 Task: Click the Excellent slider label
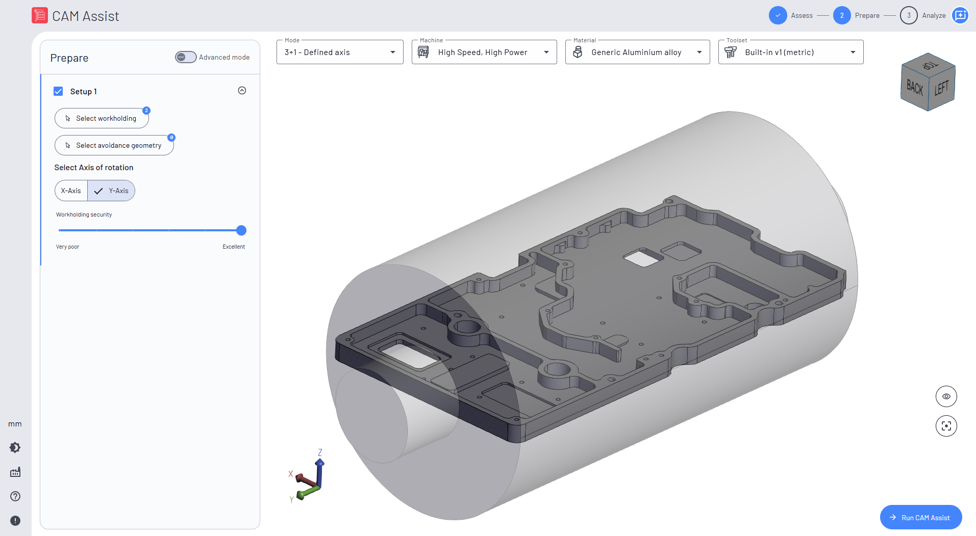click(234, 247)
